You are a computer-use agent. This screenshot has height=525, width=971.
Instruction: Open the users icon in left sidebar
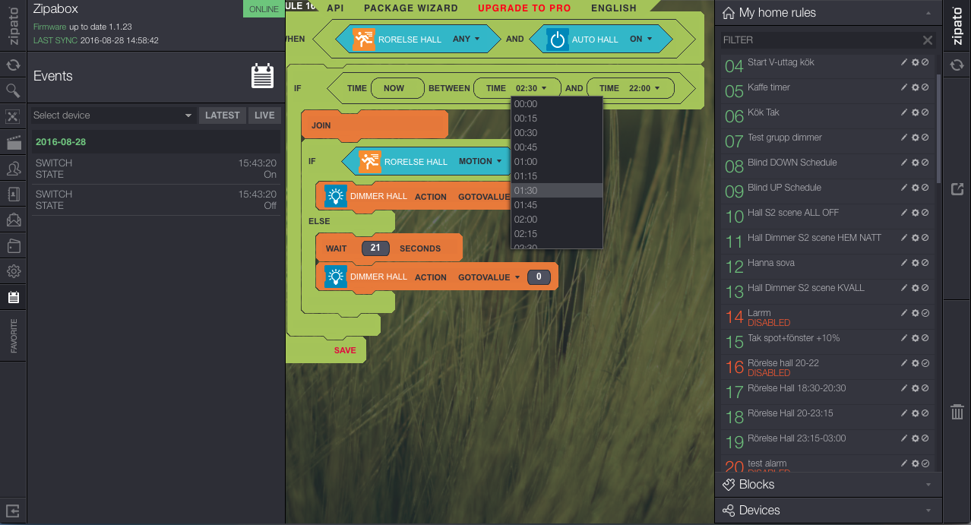click(x=13, y=169)
